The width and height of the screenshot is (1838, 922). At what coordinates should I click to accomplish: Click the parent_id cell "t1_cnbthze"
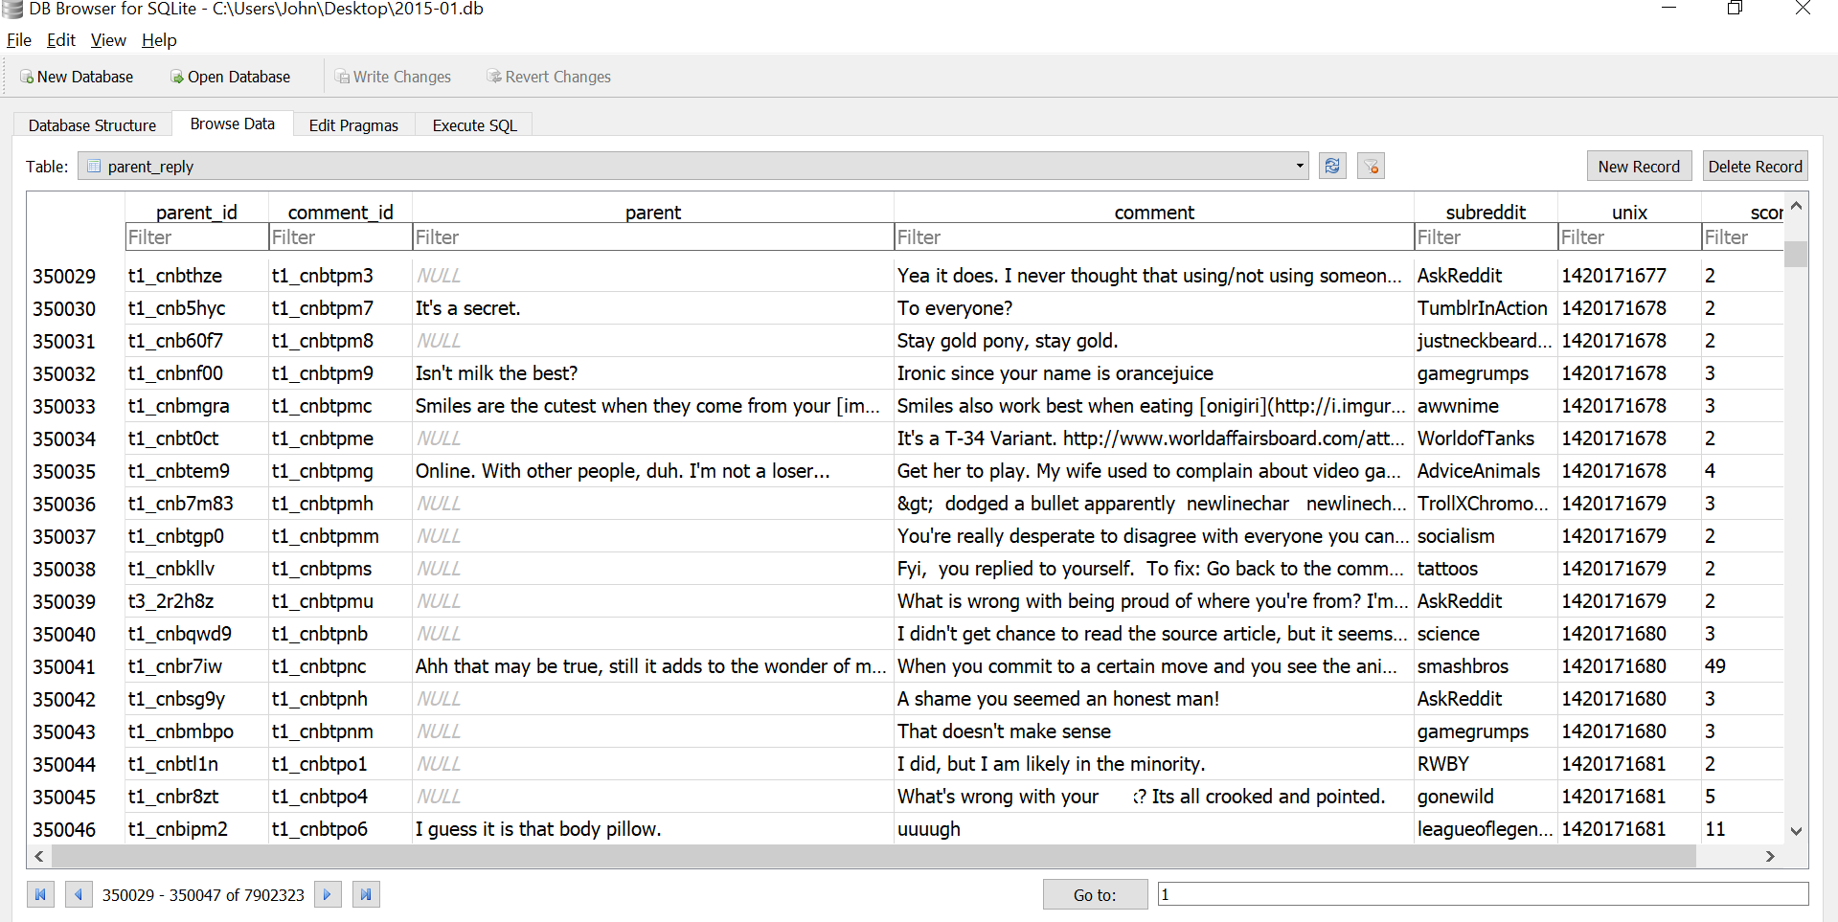(x=197, y=276)
